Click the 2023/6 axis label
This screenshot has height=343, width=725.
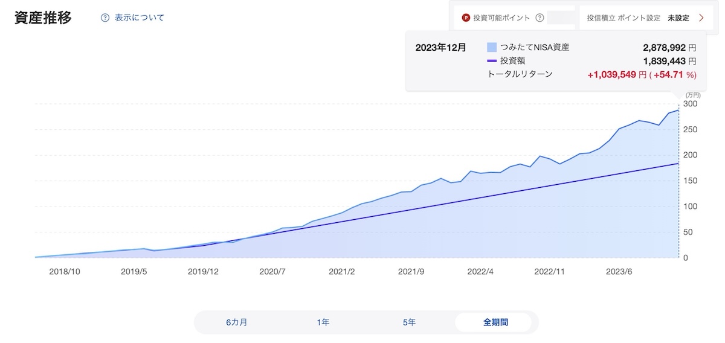(x=619, y=272)
